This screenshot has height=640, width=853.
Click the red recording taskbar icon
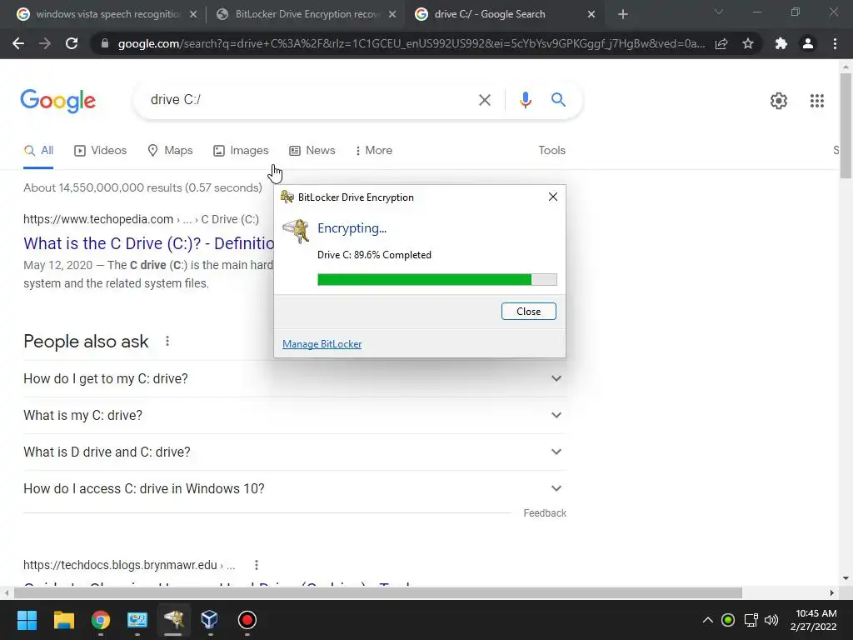[x=247, y=620]
